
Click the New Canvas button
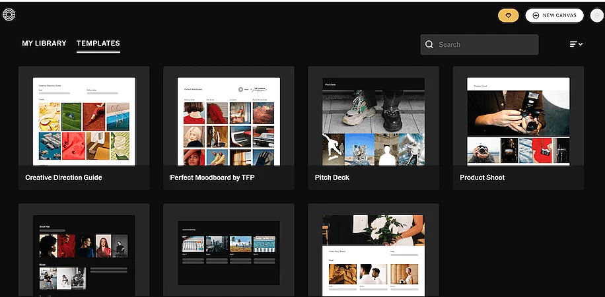pyautogui.click(x=554, y=15)
